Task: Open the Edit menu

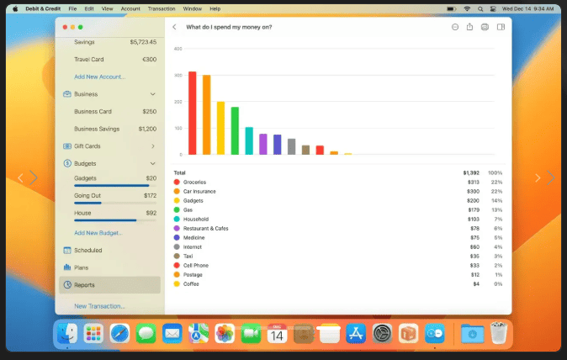Action: (89, 8)
